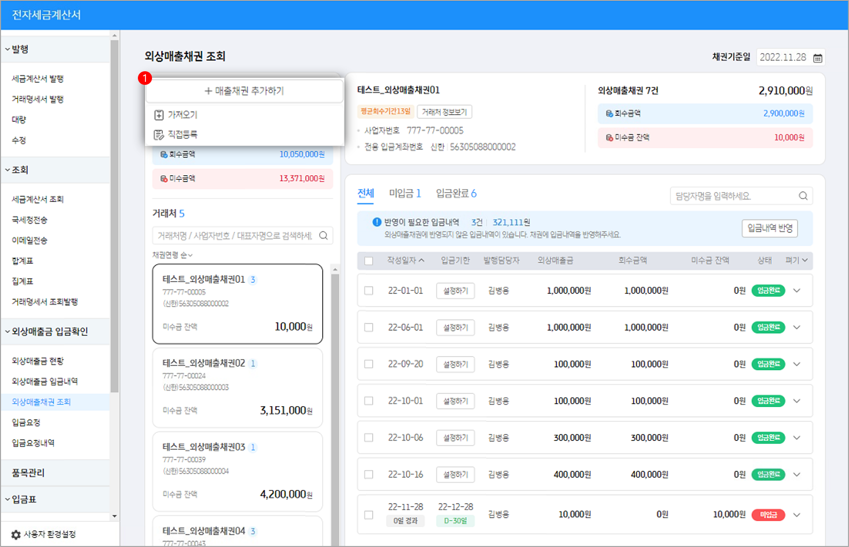Click the 거래처 정보보기 button

click(444, 112)
